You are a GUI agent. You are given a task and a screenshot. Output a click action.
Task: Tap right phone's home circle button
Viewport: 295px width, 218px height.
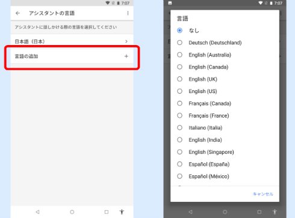(225, 212)
